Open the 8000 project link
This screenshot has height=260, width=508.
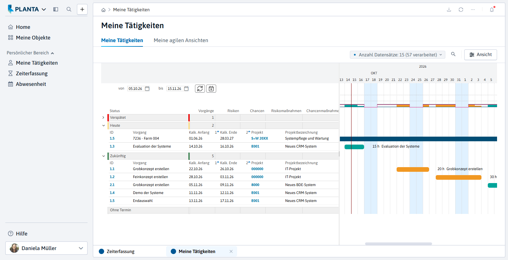pos(255,185)
